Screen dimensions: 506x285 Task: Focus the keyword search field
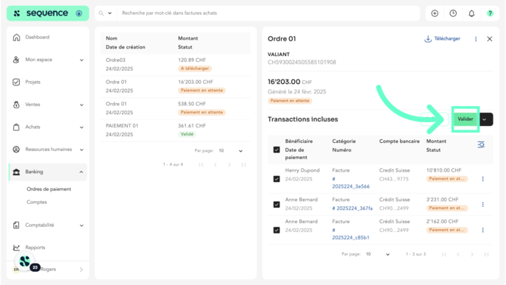tap(268, 13)
